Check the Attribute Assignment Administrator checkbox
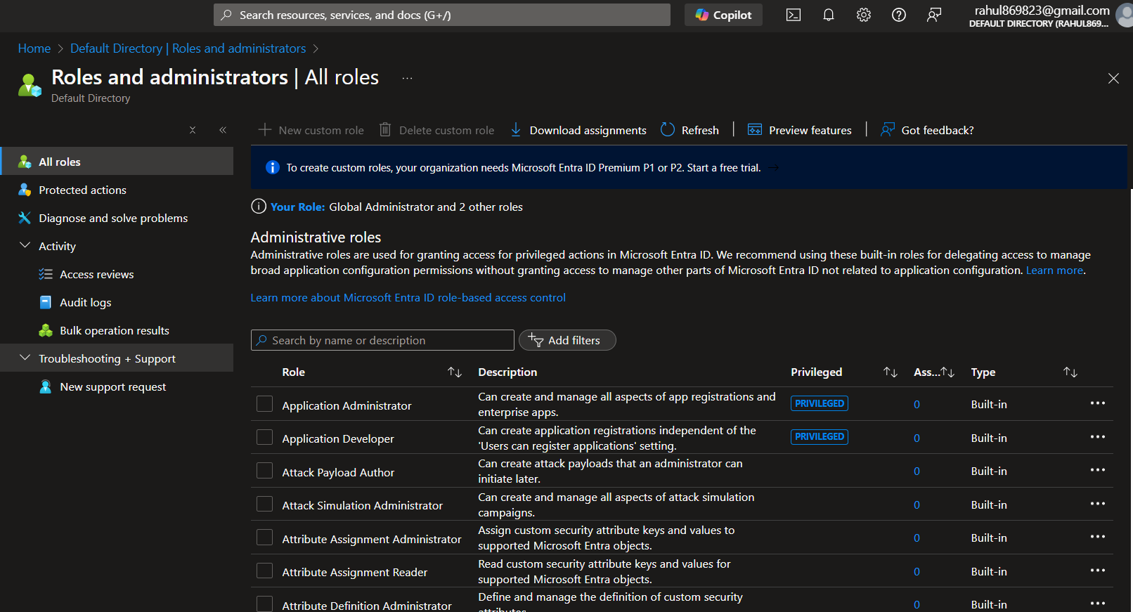 pyautogui.click(x=264, y=538)
